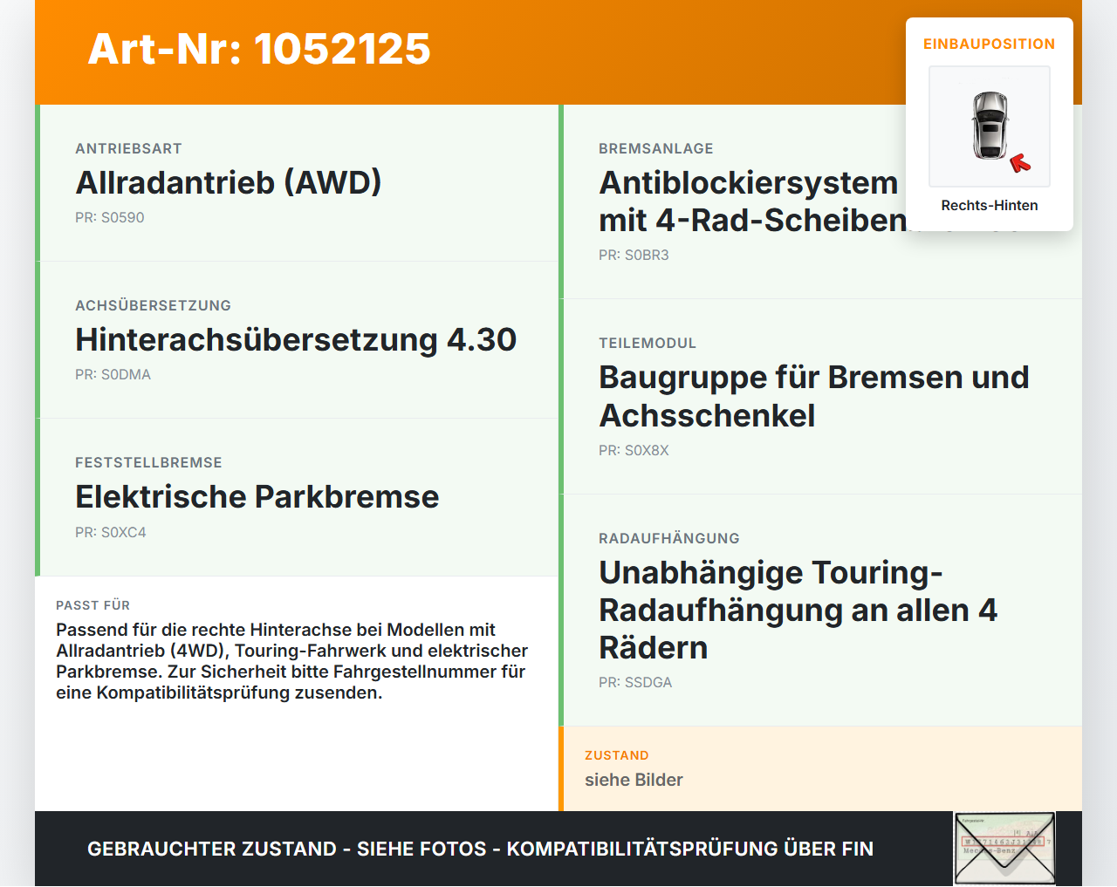Click PR code S0DMA text
This screenshot has width=1117, height=887.
click(x=113, y=375)
